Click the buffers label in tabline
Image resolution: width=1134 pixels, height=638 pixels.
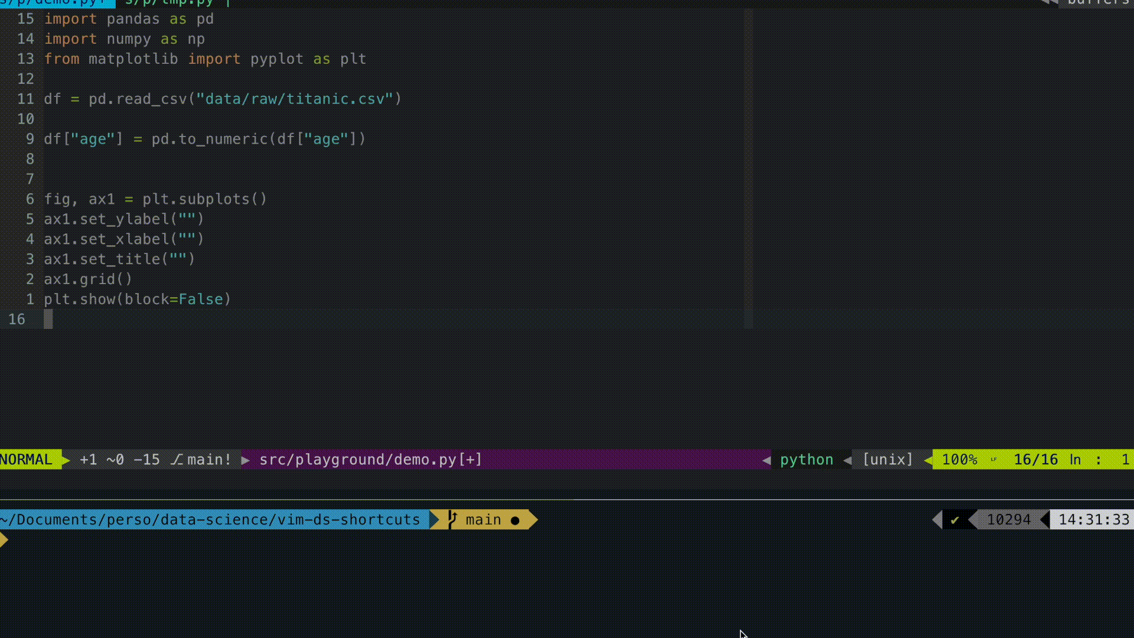tap(1097, 2)
